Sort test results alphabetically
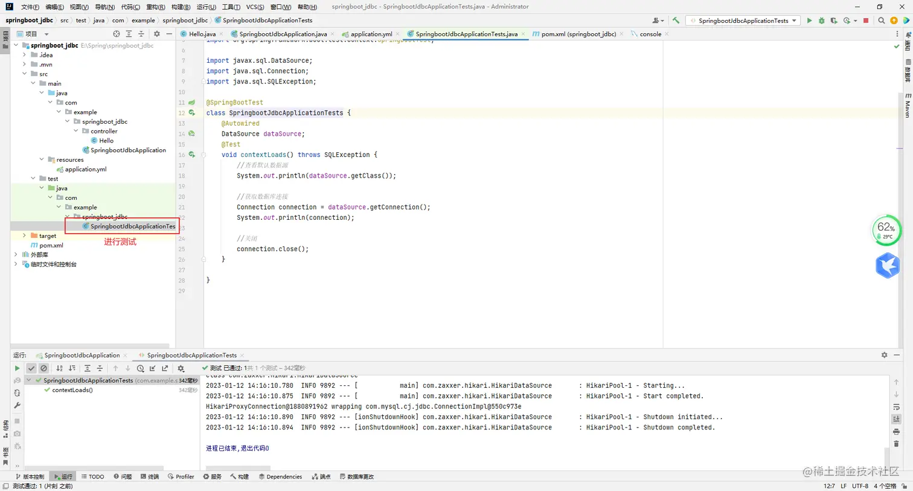This screenshot has height=491, width=913. coord(59,368)
